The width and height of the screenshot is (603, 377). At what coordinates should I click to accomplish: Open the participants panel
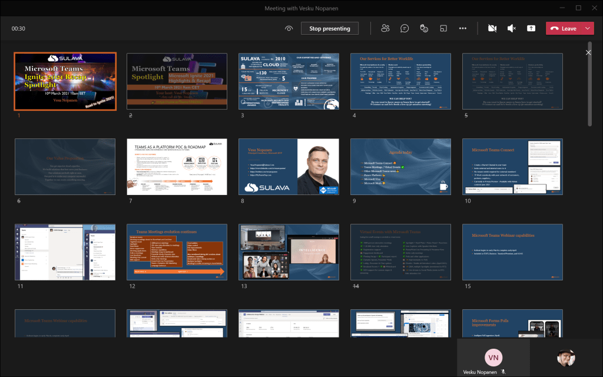click(x=386, y=28)
